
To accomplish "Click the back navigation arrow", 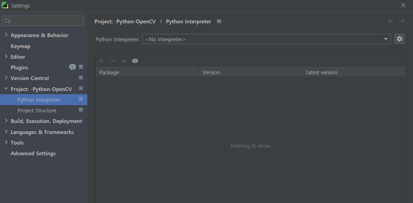I will 391,21.
